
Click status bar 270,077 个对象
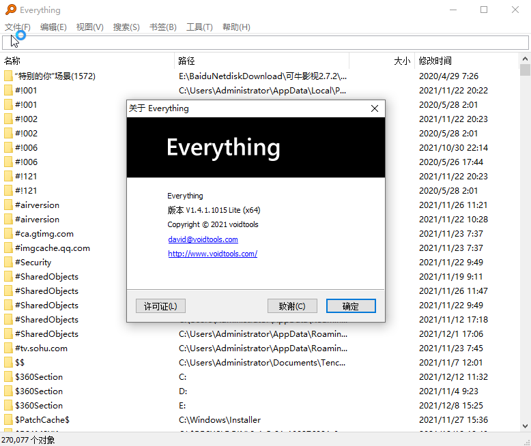(x=28, y=440)
